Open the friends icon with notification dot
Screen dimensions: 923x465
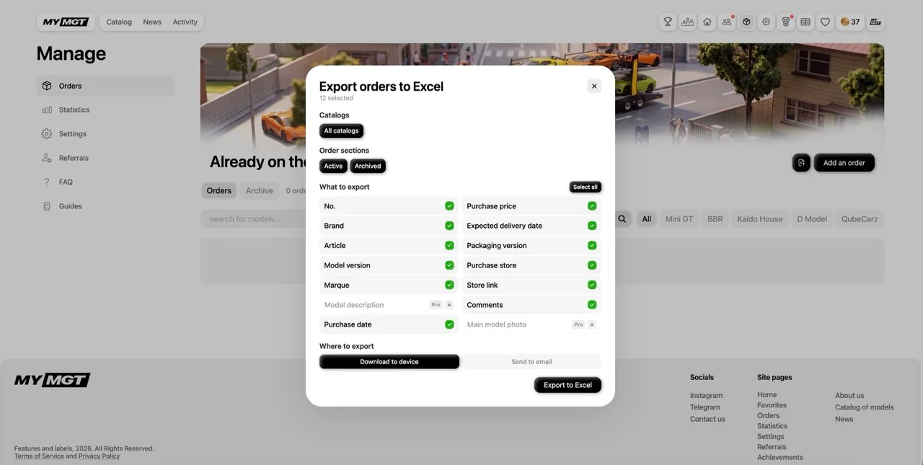[727, 22]
